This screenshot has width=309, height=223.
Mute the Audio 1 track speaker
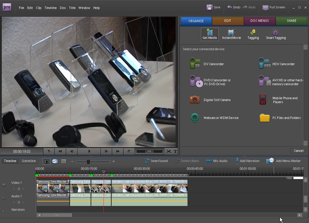click(x=4, y=198)
